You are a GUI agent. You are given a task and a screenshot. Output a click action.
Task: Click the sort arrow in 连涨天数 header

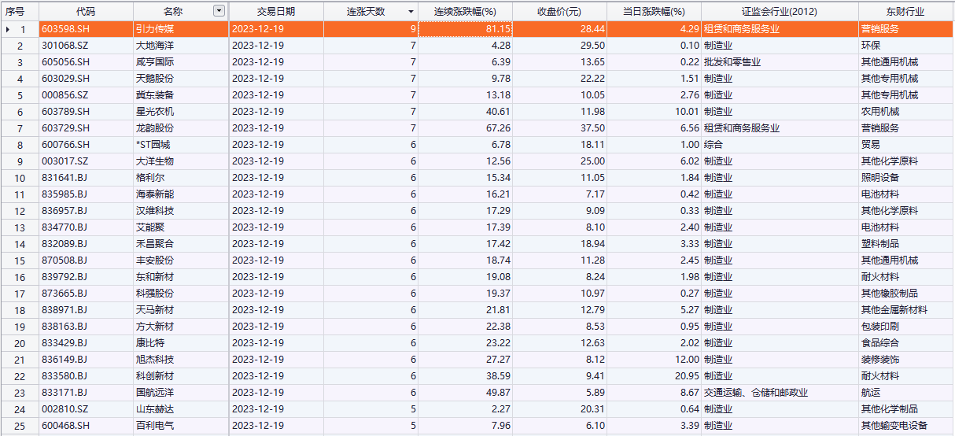tap(411, 12)
